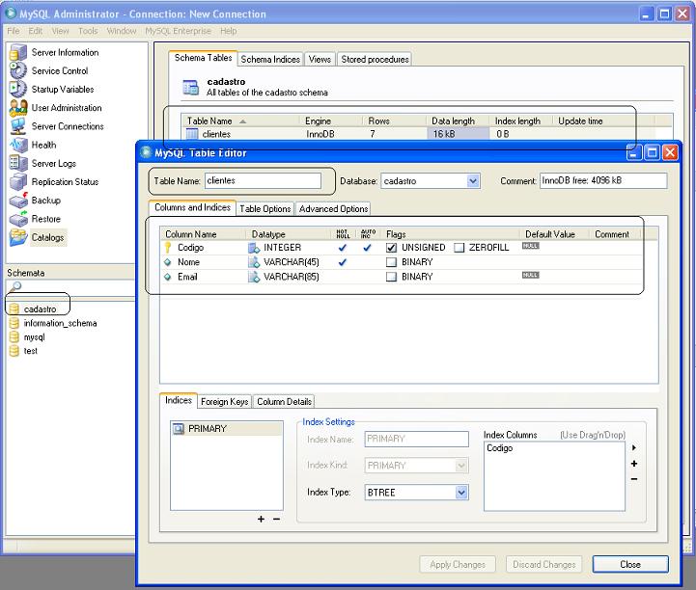Open Index Type BTREE dropdown
The width and height of the screenshot is (696, 590).
tap(461, 492)
